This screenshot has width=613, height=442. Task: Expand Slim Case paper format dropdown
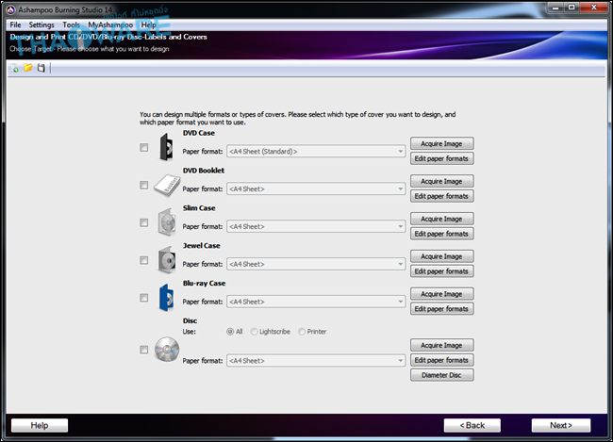[x=316, y=226]
